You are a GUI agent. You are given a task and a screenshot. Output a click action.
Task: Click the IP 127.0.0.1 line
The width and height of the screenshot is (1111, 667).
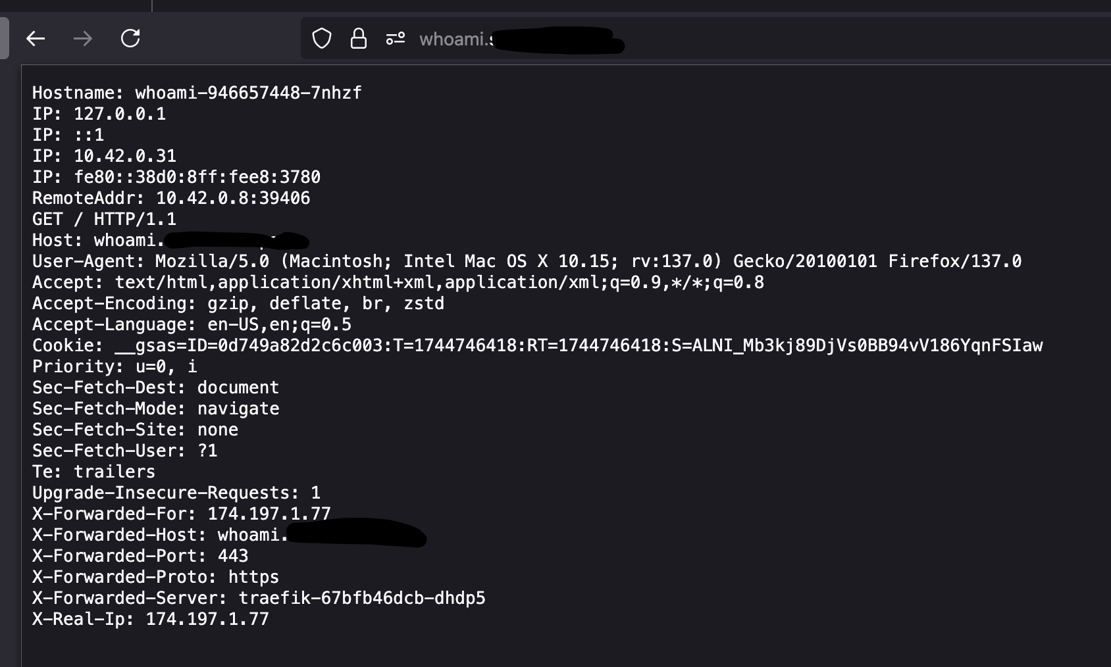pos(99,114)
